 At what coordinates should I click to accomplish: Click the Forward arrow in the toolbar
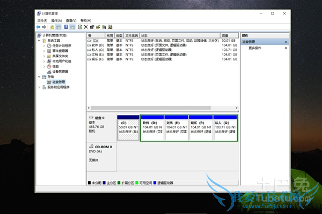tap(44, 26)
